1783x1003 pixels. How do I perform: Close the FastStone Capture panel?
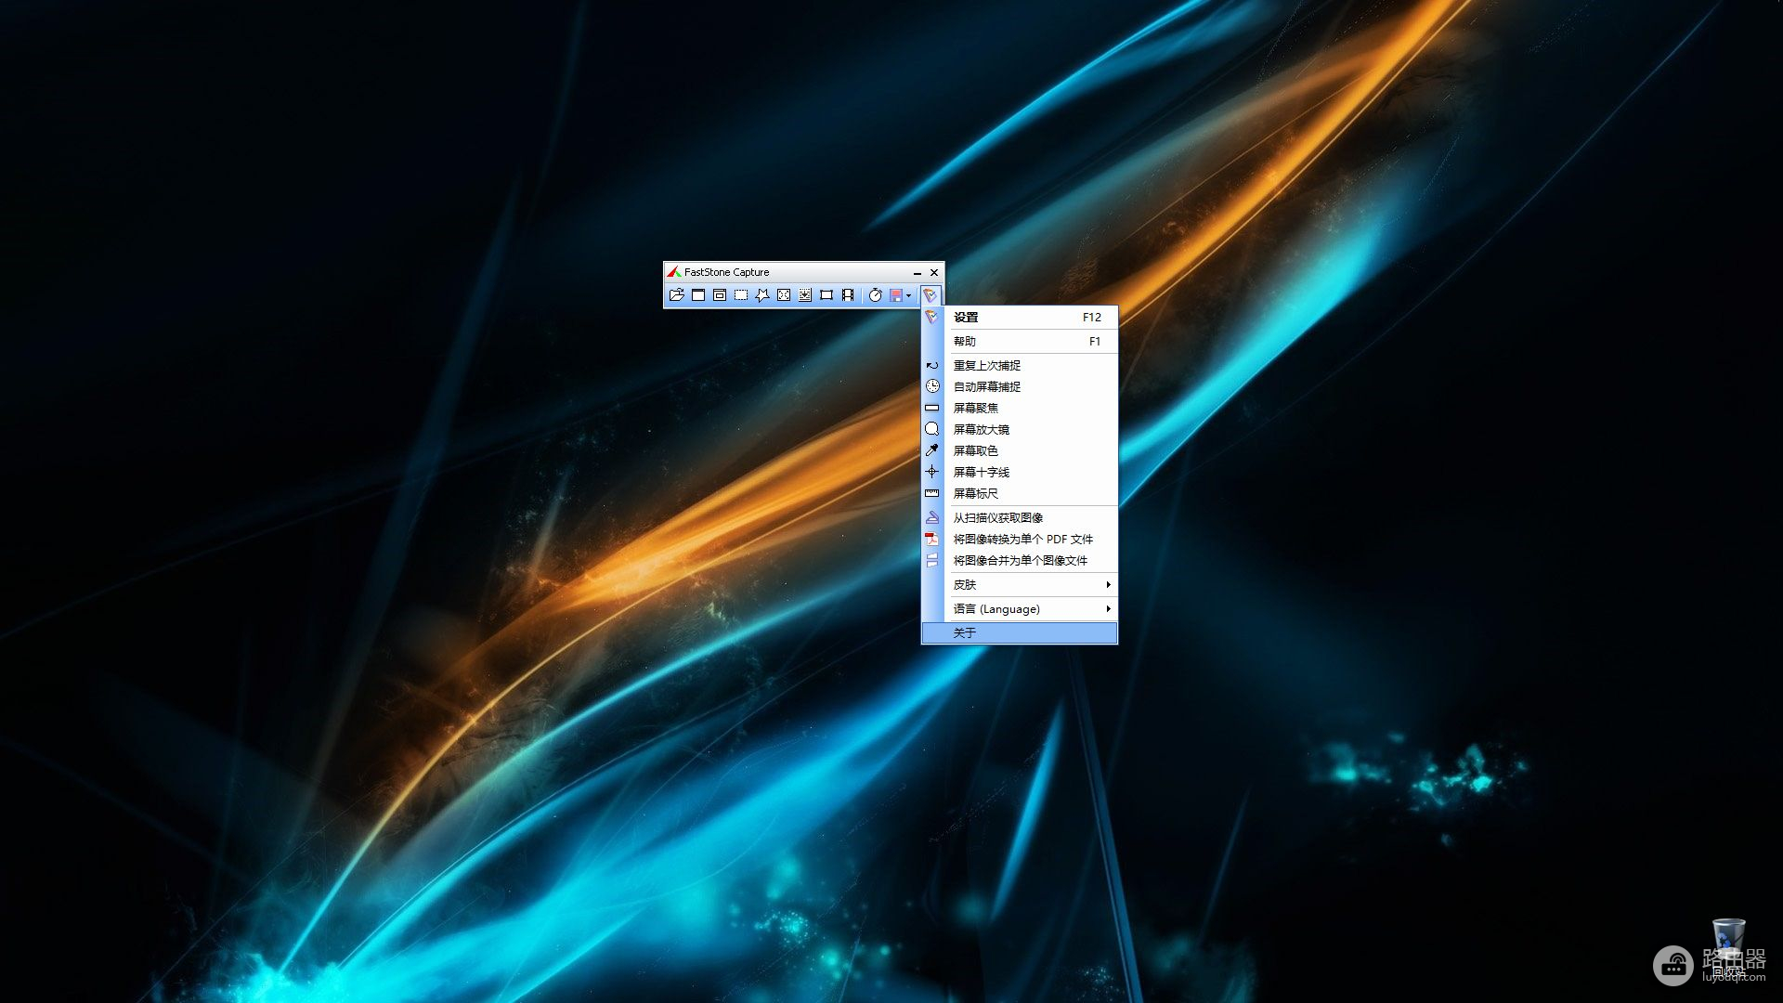tap(934, 273)
